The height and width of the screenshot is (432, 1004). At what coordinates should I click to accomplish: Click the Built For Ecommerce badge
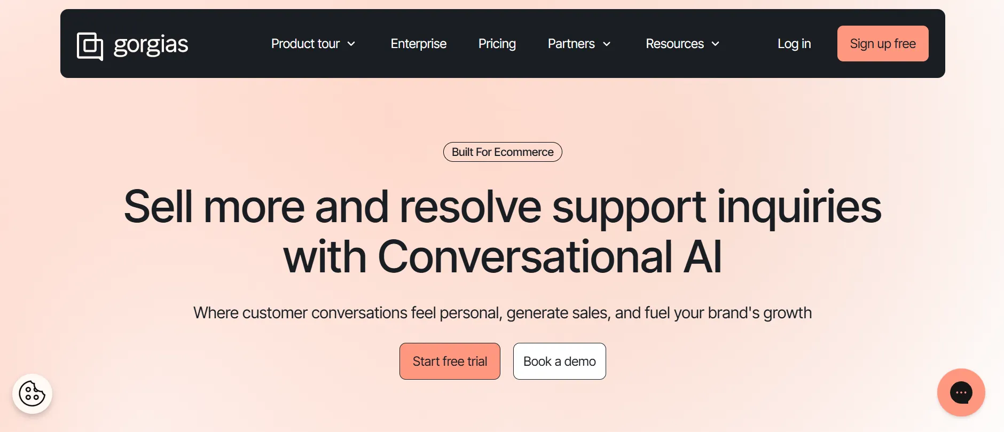(503, 152)
